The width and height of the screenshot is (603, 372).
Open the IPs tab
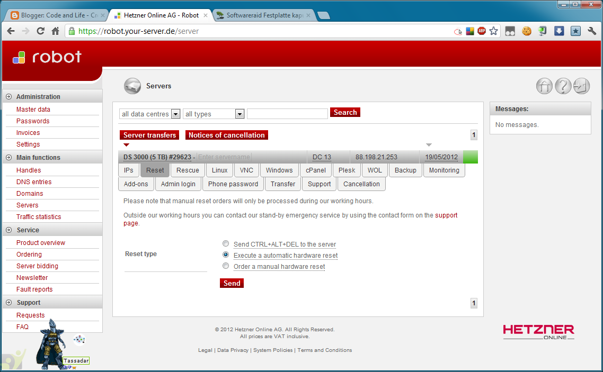[x=128, y=170]
